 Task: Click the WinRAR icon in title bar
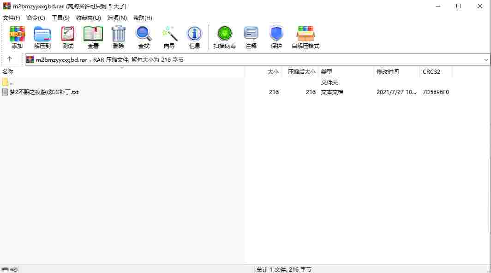pyautogui.click(x=6, y=6)
